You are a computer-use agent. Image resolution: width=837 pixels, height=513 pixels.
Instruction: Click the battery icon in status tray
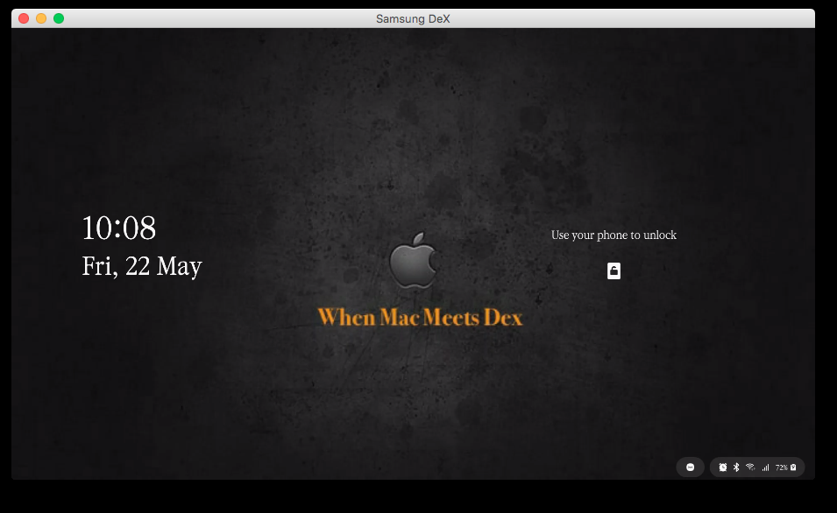[x=793, y=467]
